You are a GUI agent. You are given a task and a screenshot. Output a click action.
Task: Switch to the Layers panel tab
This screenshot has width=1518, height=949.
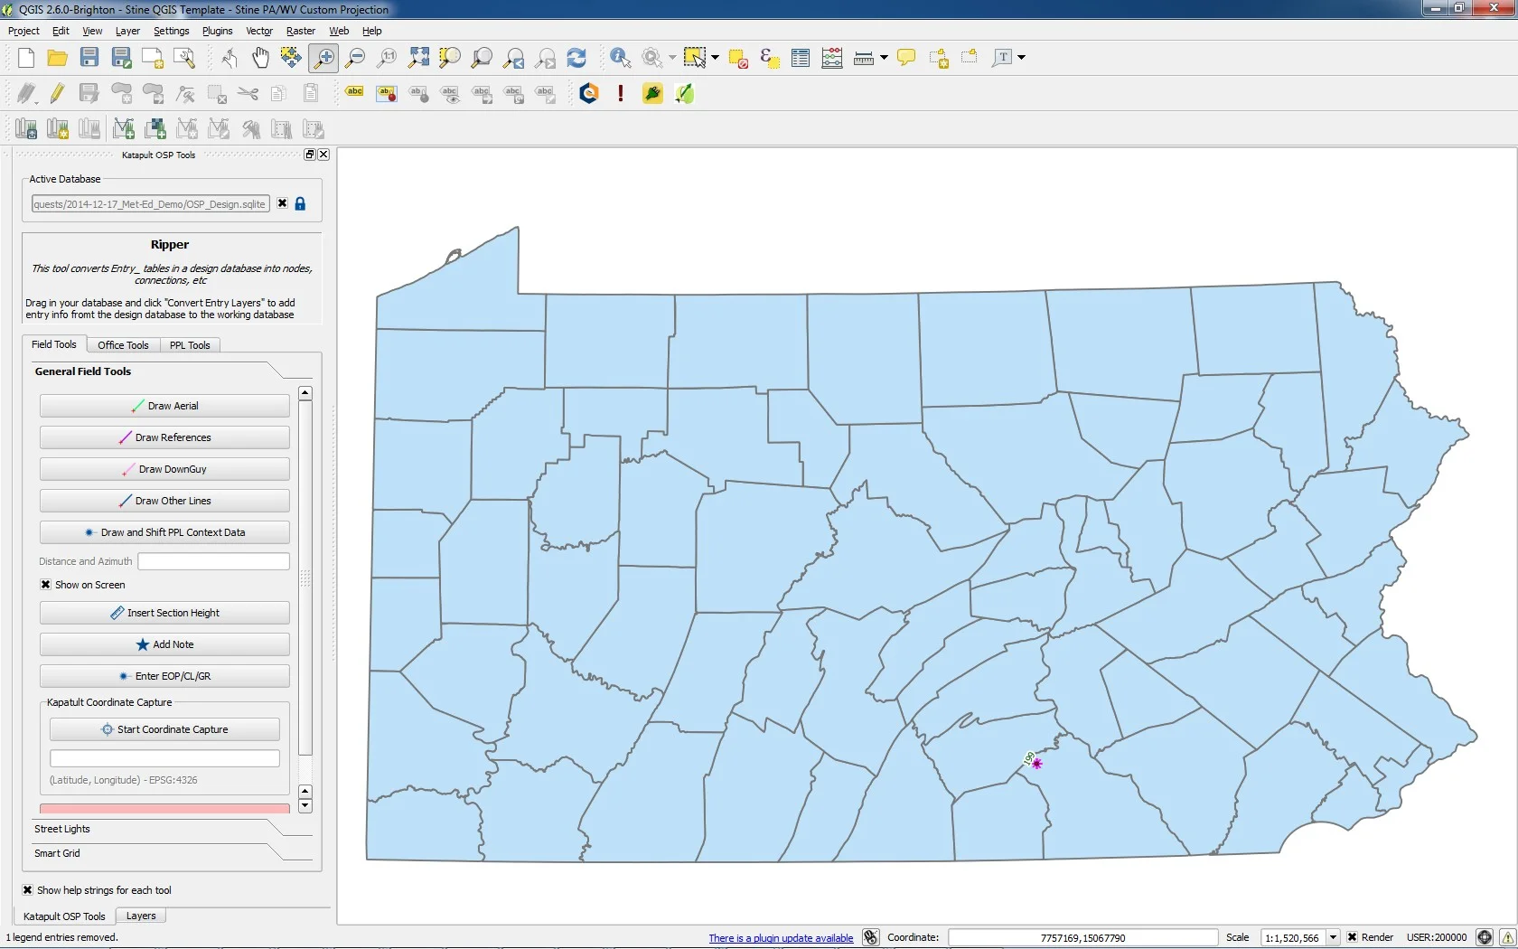(141, 916)
